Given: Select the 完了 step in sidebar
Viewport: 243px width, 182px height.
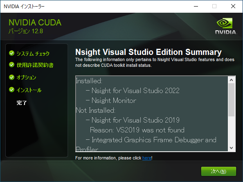Looking at the screenshot, I should coord(22,102).
